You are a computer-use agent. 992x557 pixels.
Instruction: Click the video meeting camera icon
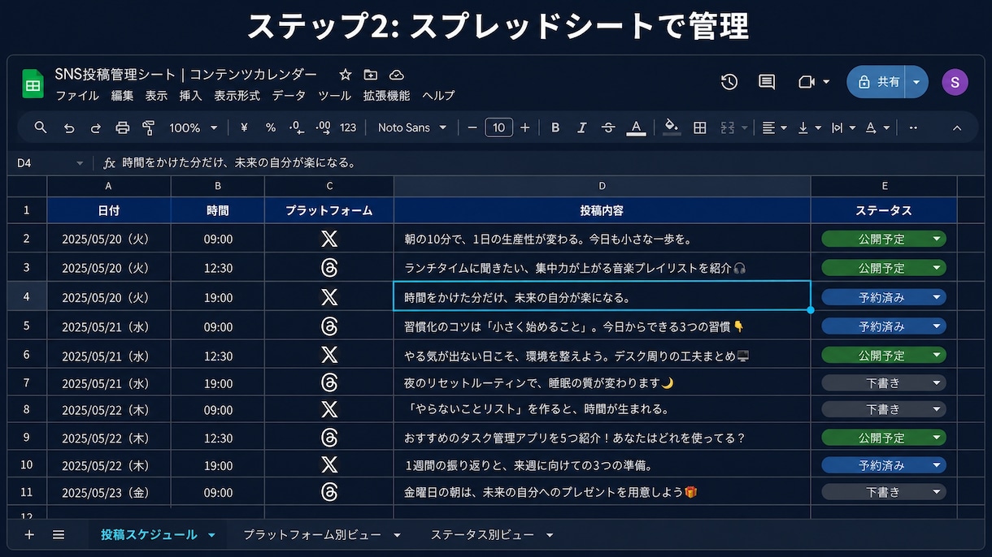[x=807, y=82]
